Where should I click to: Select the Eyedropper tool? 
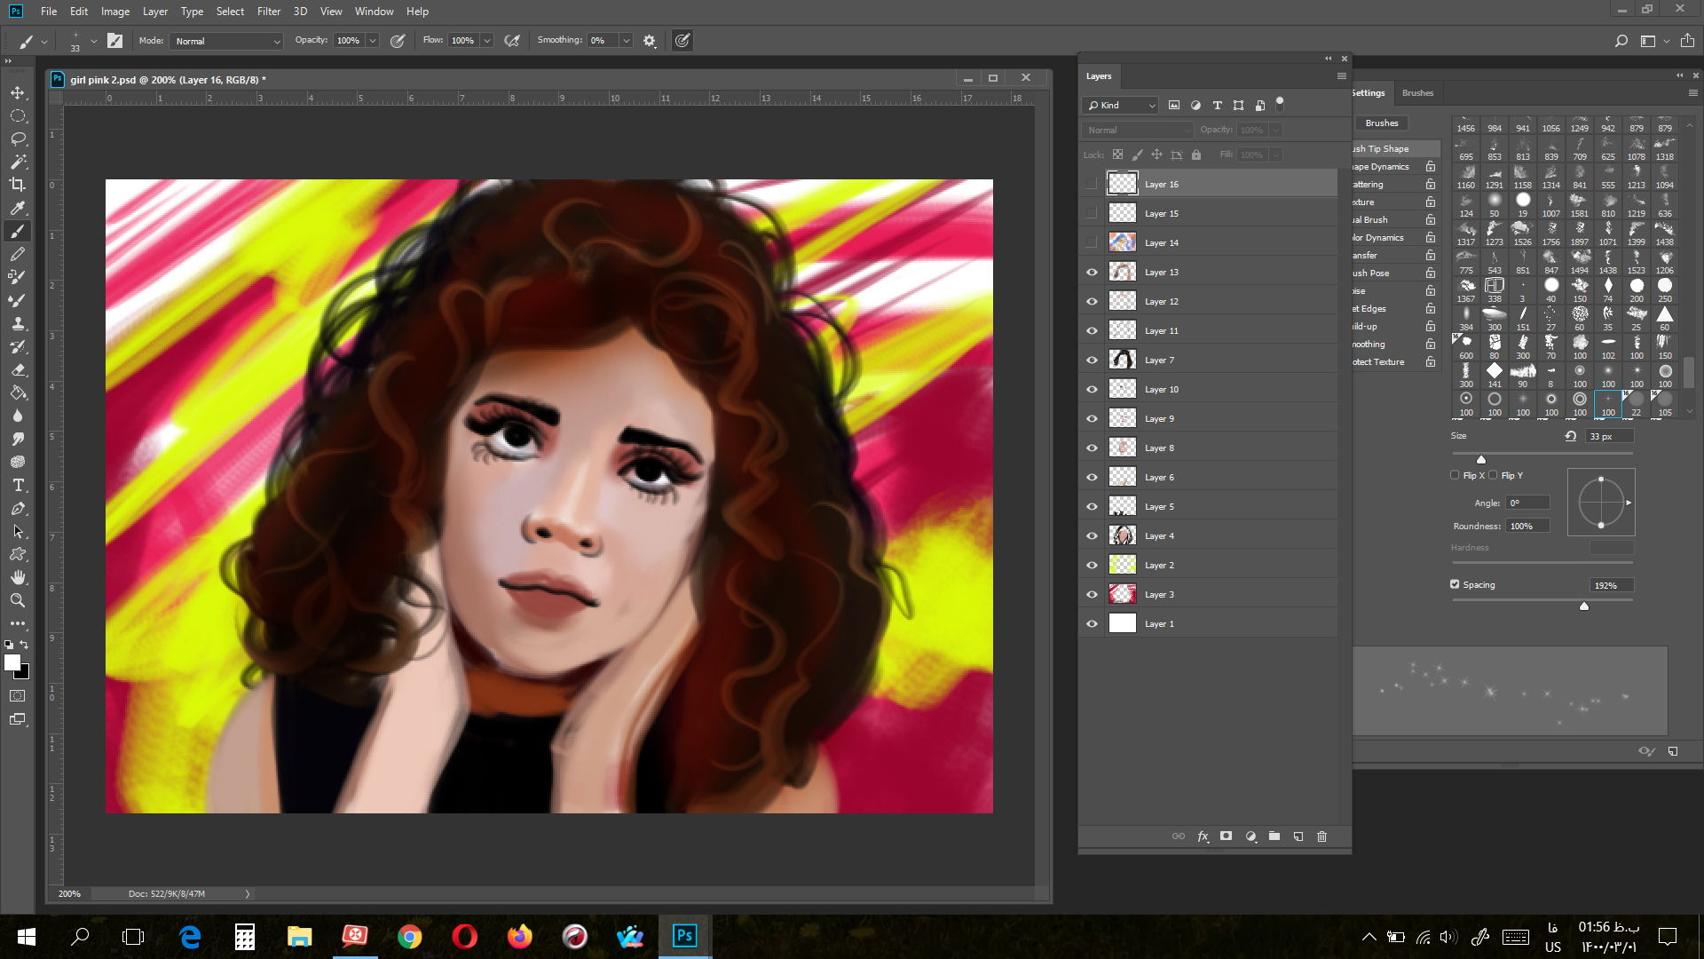click(x=18, y=208)
